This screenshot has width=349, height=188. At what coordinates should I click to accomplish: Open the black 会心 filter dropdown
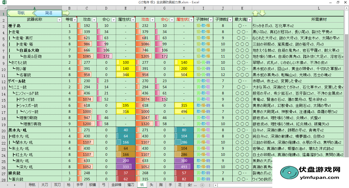click(x=113, y=20)
